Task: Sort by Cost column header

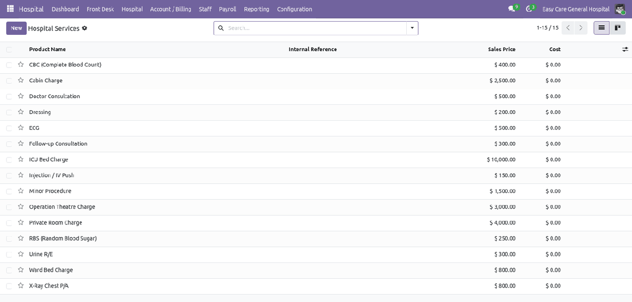Action: tap(555, 49)
